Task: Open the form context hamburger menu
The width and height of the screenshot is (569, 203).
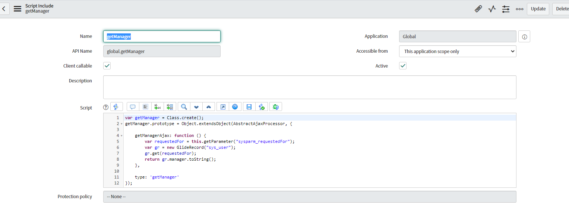Action: 18,9
